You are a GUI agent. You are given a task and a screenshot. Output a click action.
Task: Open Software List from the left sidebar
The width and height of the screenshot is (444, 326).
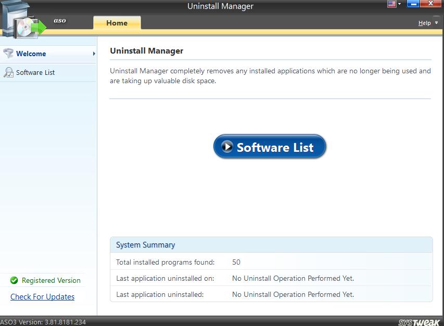(35, 72)
